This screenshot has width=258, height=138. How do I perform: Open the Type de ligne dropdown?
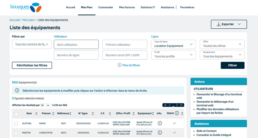pyautogui.click(x=173, y=44)
